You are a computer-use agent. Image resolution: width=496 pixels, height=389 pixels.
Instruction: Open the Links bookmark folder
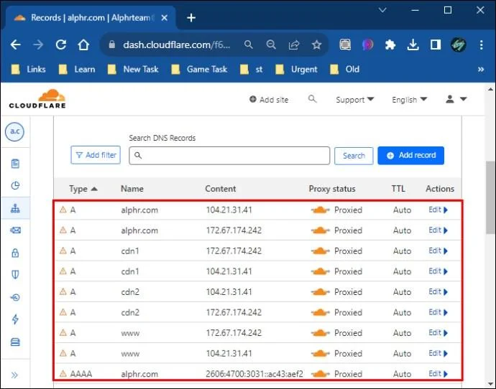click(29, 69)
